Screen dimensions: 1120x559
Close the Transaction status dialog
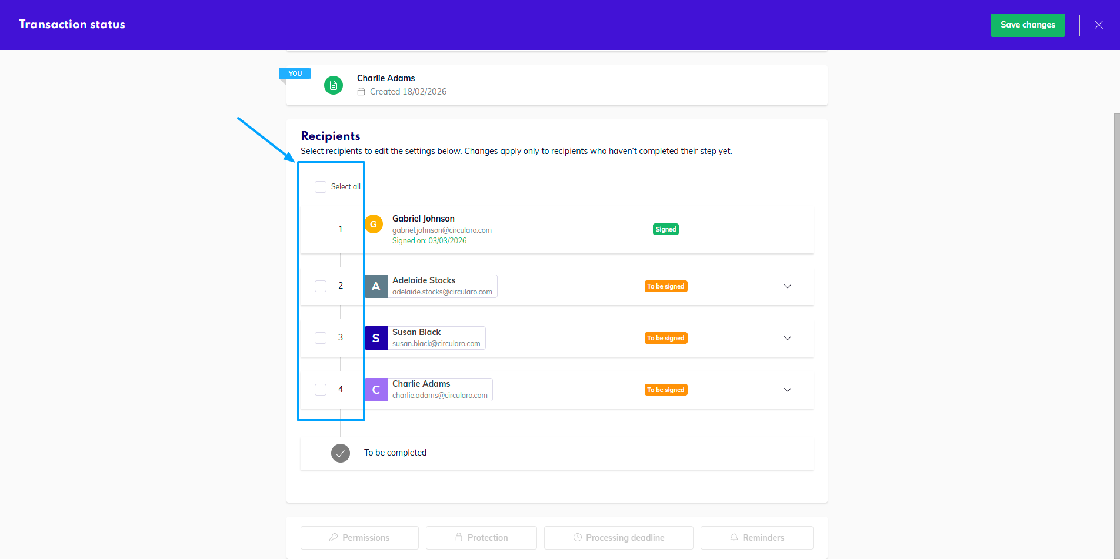(x=1098, y=25)
